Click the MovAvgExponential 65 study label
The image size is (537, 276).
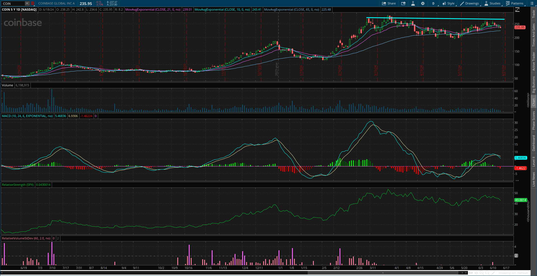tap(291, 9)
